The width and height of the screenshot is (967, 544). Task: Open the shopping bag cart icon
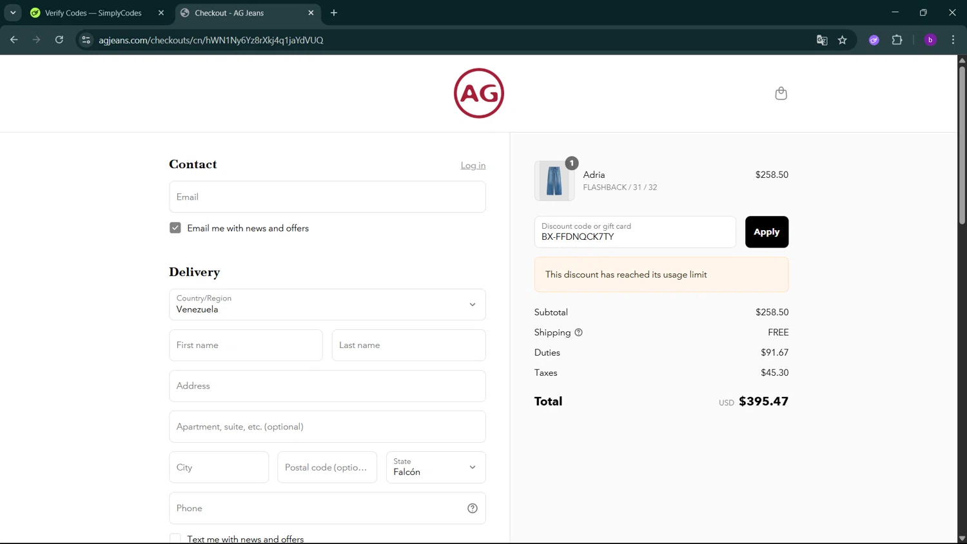[x=781, y=93]
